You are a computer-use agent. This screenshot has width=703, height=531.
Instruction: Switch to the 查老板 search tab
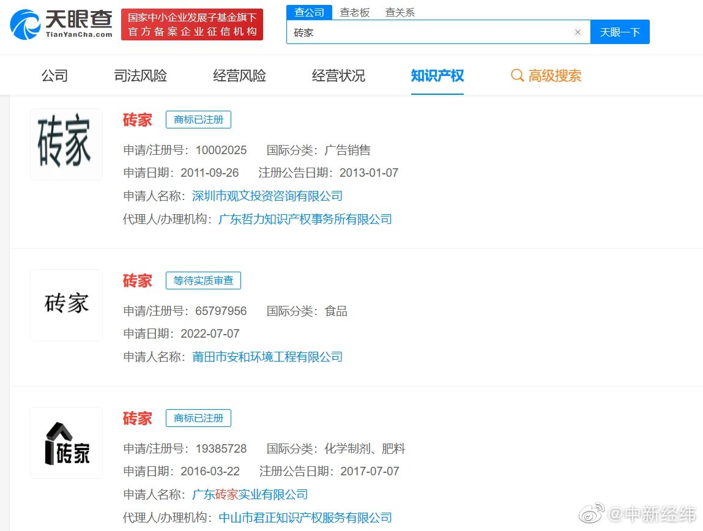click(x=355, y=13)
